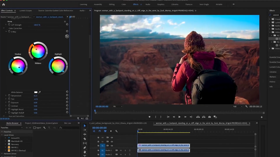Select the Selection arrow tool
The image size is (280, 157).
(x=85, y=126)
